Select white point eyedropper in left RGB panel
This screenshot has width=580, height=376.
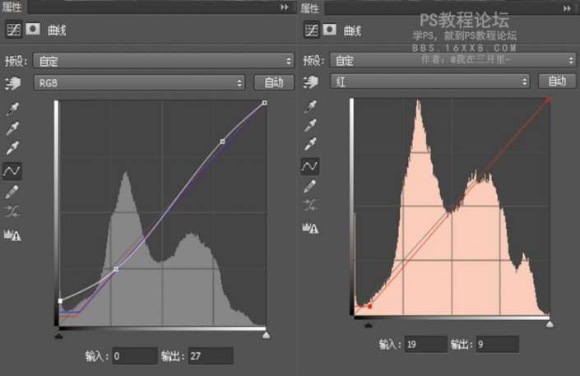click(13, 149)
